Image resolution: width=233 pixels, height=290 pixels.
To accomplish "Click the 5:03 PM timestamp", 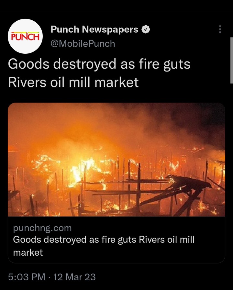I will tap(27, 277).
